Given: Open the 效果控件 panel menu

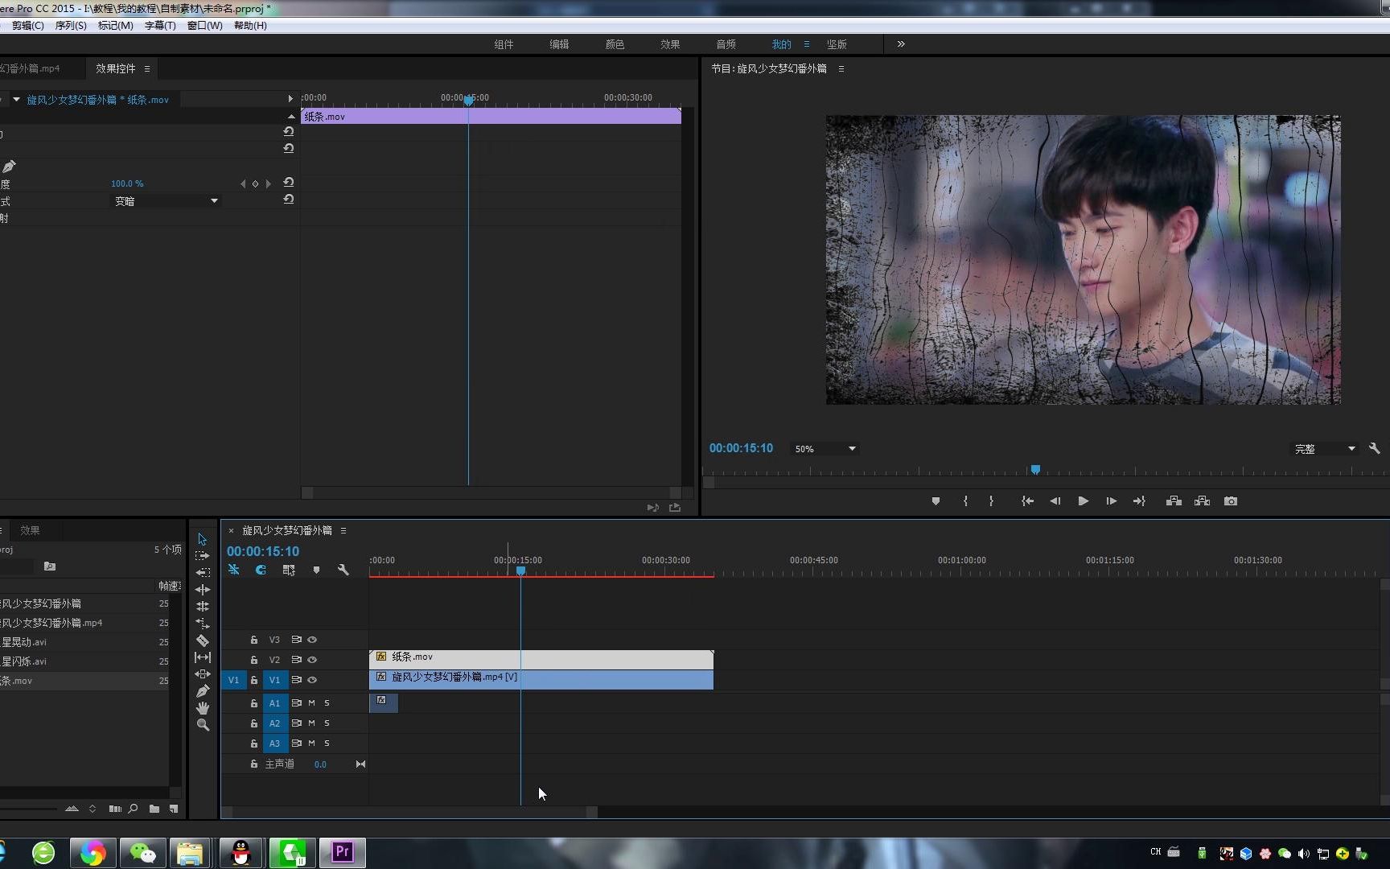Looking at the screenshot, I should pos(147,69).
